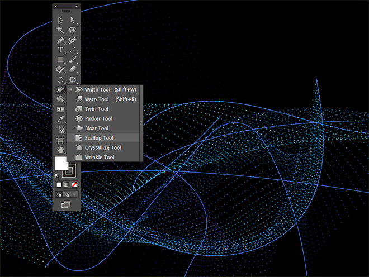
Task: Choose the Type tool
Action: tap(60, 50)
